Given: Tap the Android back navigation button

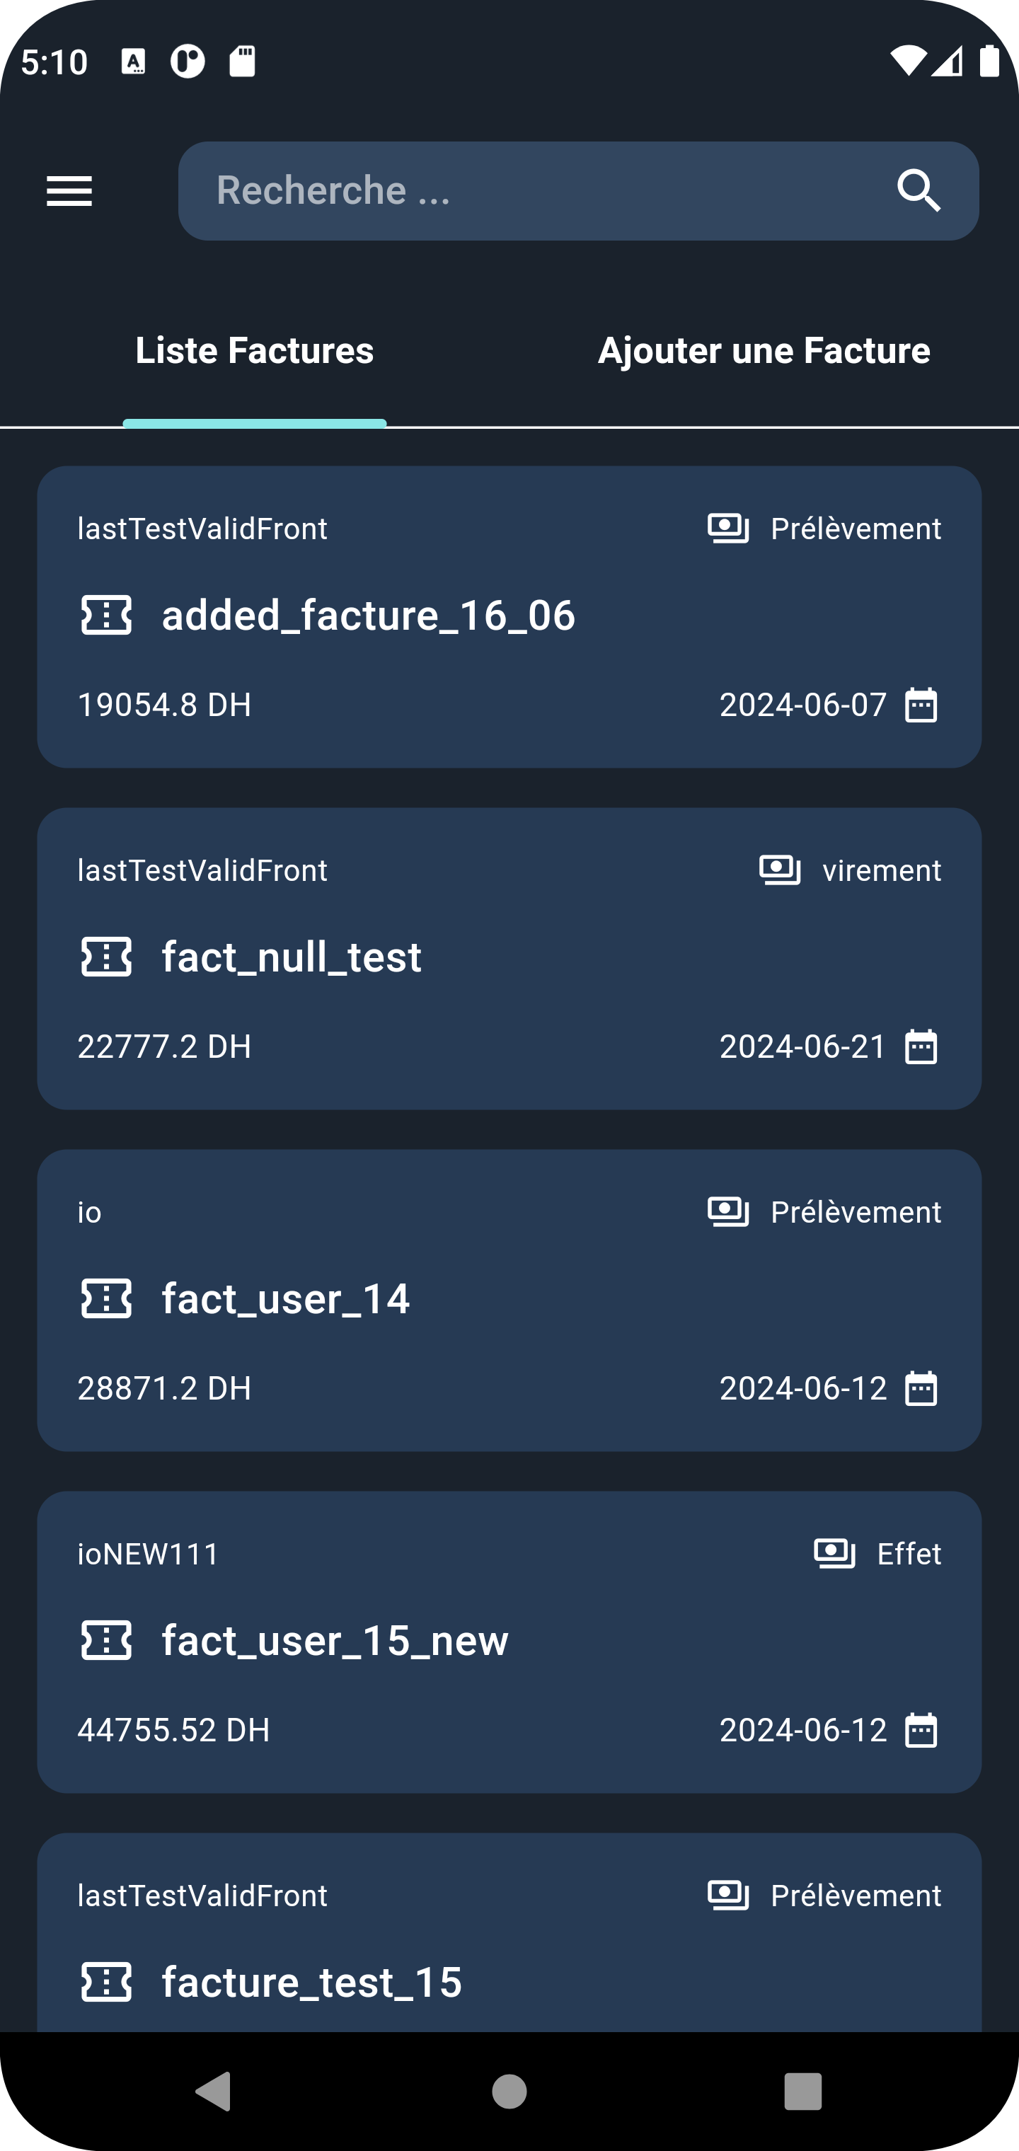Looking at the screenshot, I should tap(214, 2091).
